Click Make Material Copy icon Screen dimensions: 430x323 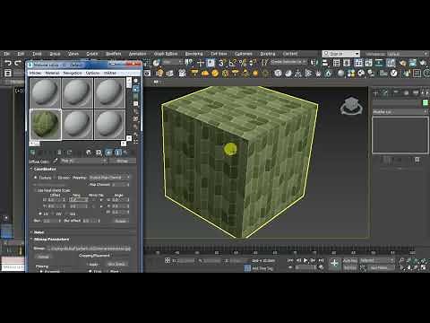(69, 153)
